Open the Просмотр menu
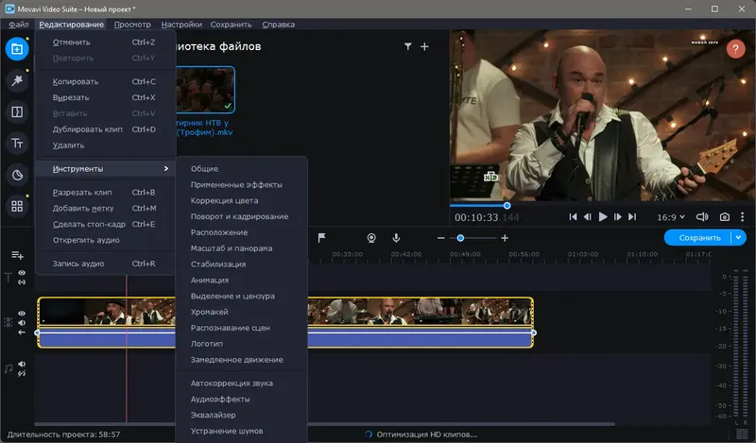The image size is (756, 443). pyautogui.click(x=132, y=25)
